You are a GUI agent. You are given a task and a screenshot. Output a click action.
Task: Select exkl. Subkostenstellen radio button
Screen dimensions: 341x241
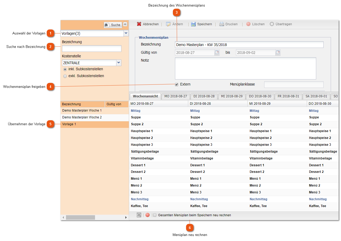[x=65, y=76]
